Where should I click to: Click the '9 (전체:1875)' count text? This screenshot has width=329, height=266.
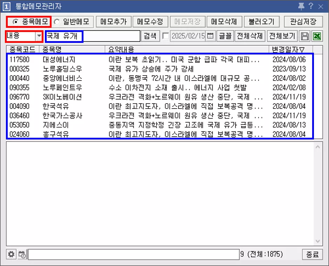tap(262, 254)
